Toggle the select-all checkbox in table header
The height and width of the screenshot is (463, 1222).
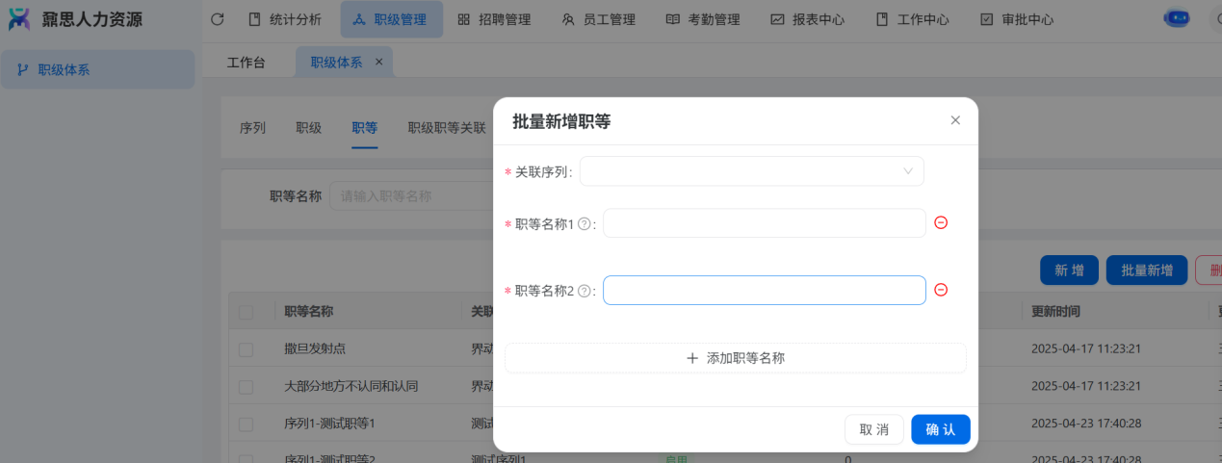(x=247, y=312)
